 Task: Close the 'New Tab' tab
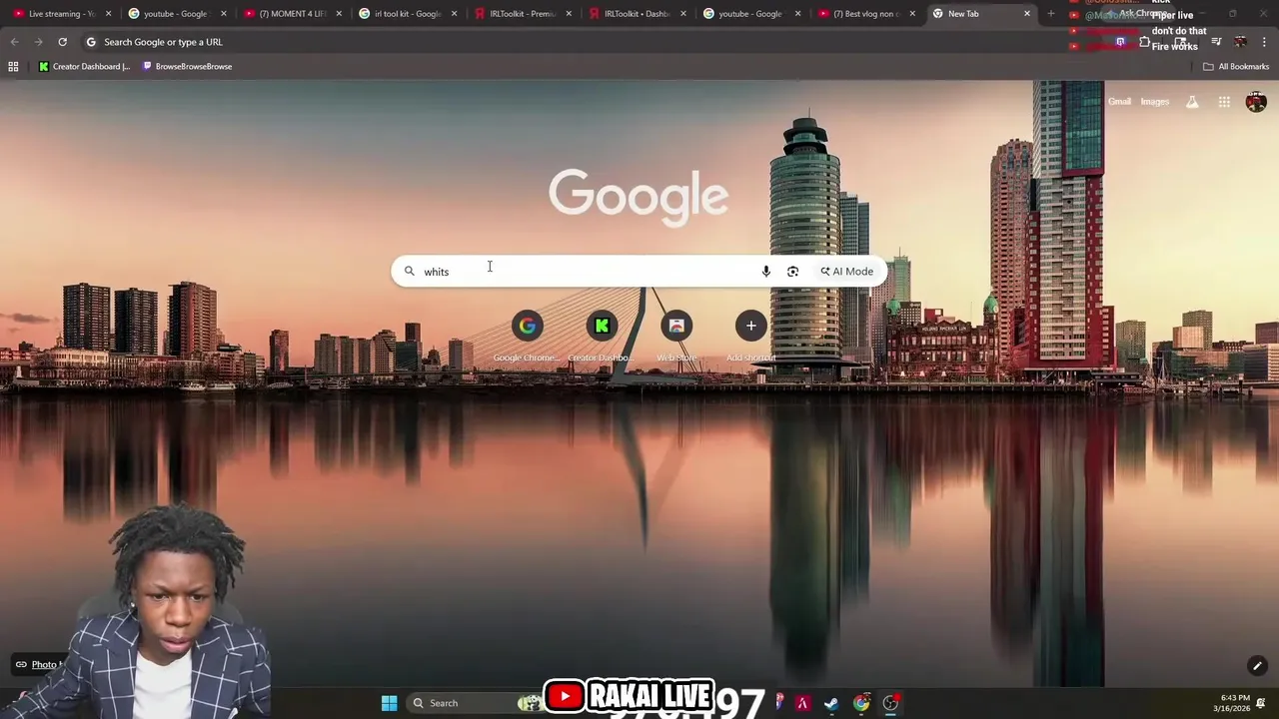tap(1026, 14)
